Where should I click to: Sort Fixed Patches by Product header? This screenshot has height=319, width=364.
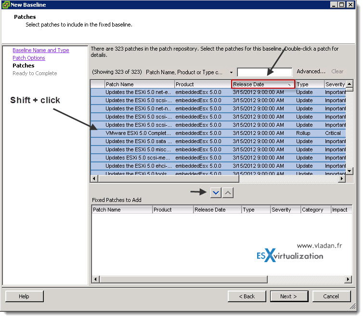(173, 210)
